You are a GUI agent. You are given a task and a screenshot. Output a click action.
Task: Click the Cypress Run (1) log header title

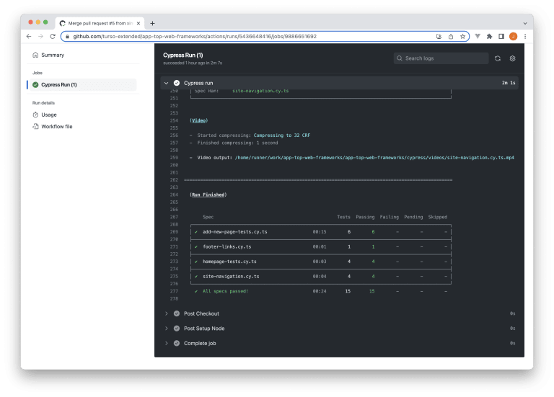click(x=183, y=55)
